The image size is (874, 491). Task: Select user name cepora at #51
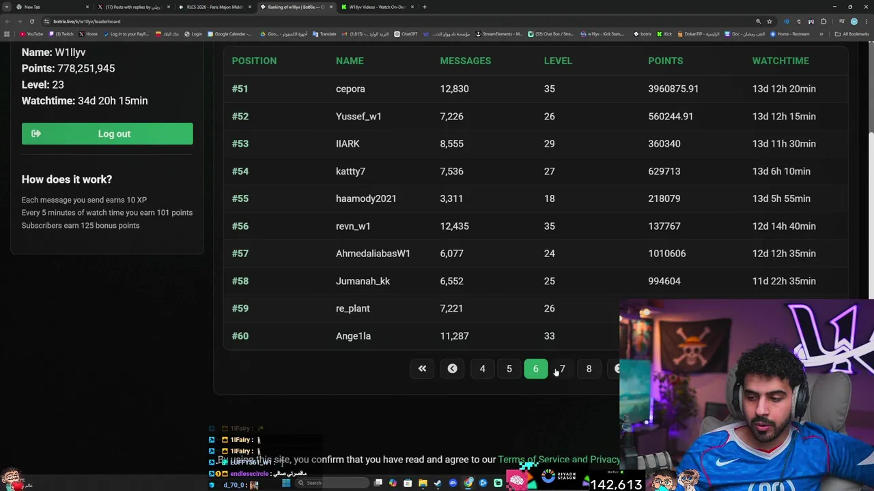coord(350,89)
